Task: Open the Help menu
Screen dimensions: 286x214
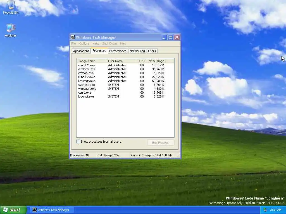Action: [123, 43]
